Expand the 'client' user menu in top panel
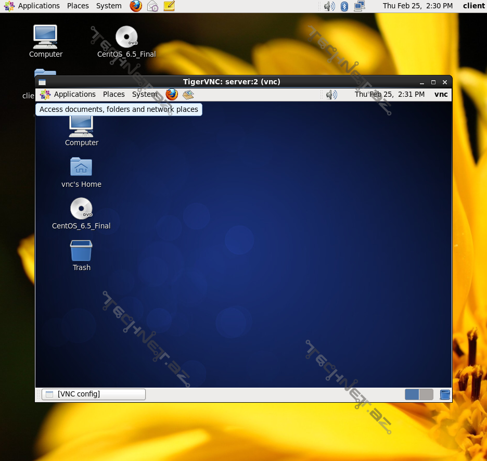 coord(473,6)
